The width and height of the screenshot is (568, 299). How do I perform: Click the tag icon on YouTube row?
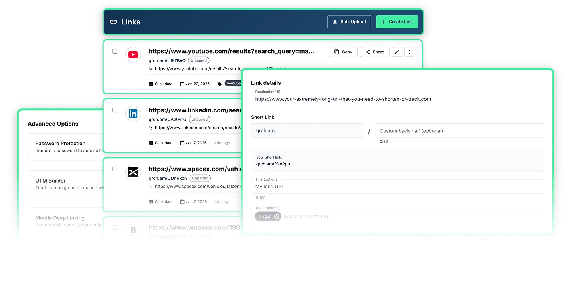[x=220, y=84]
